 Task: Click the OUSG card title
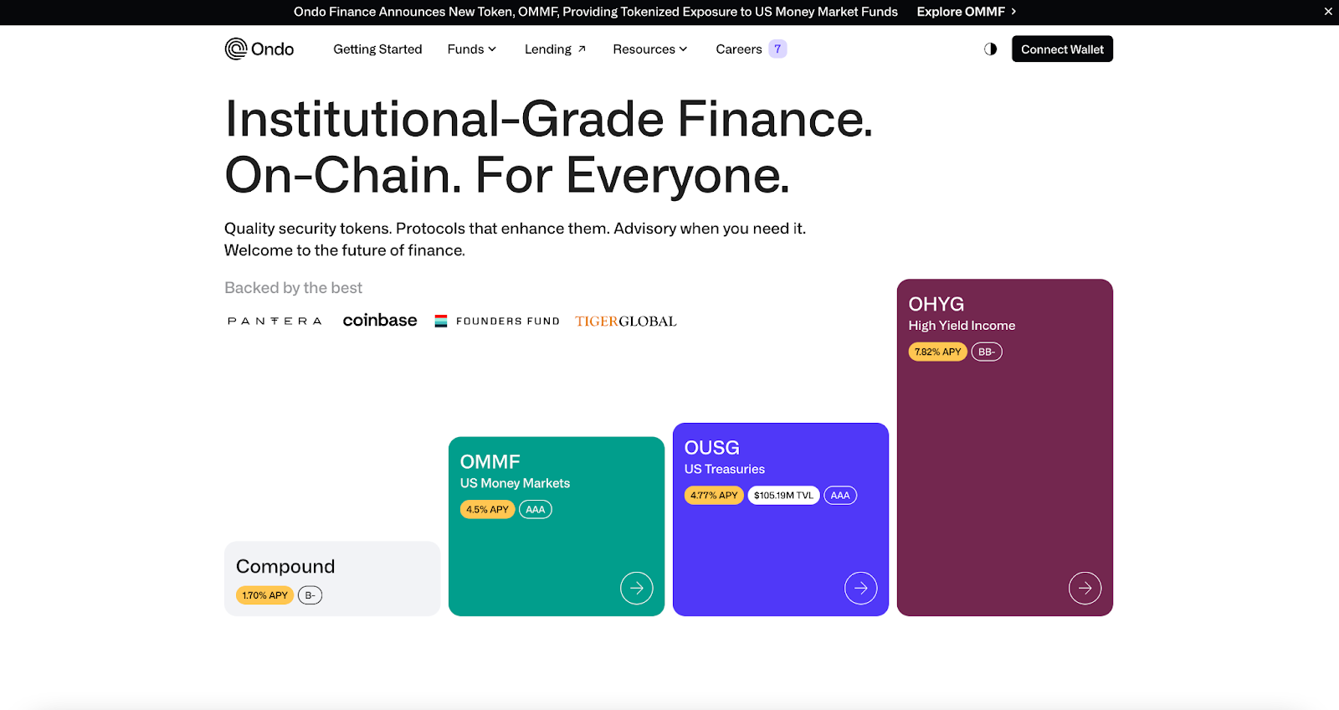tap(712, 448)
